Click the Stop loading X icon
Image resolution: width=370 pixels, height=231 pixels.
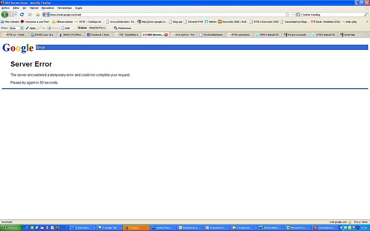coord(30,14)
